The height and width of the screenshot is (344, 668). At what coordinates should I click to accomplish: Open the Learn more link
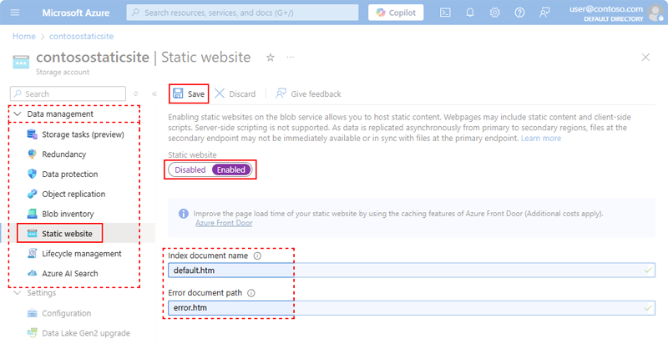coord(540,139)
